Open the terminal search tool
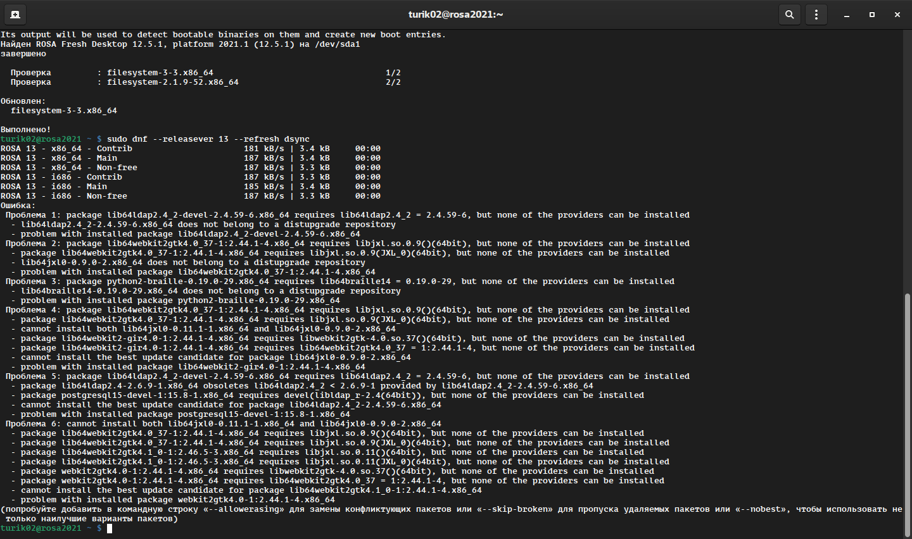Viewport: 912px width, 539px height. click(x=790, y=15)
